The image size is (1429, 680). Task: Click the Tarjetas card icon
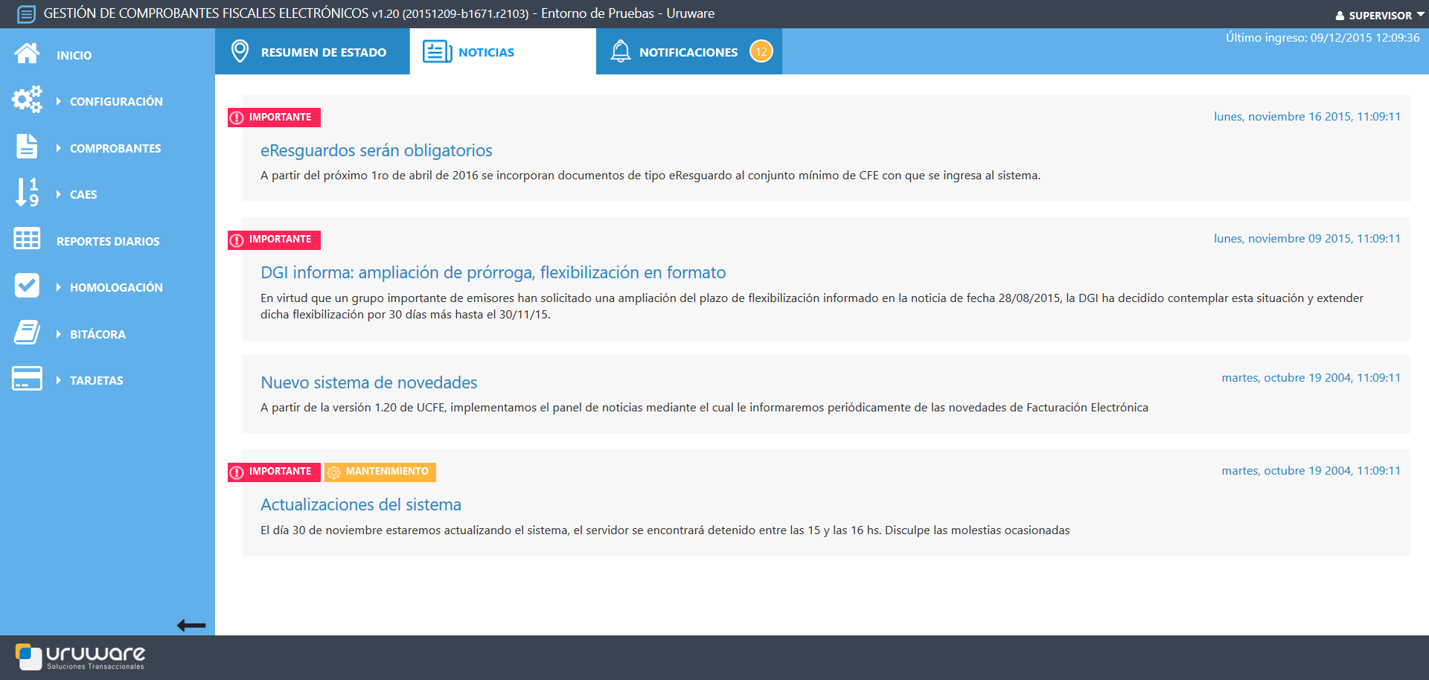[27, 379]
